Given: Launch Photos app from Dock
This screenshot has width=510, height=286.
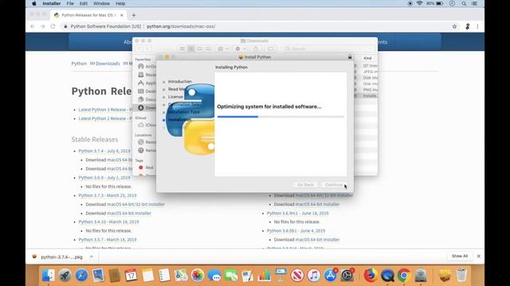Looking at the screenshot, I should click(198, 276).
